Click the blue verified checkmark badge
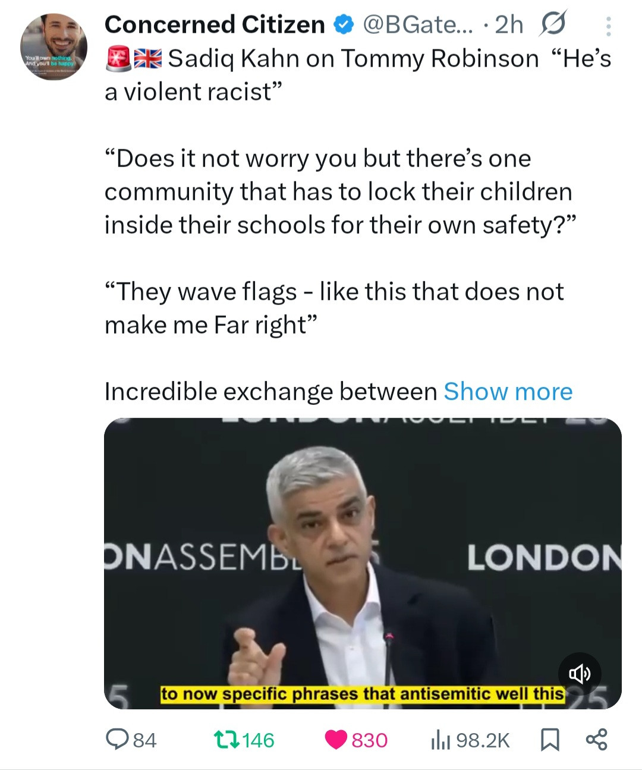This screenshot has height=770, width=642. tap(342, 25)
